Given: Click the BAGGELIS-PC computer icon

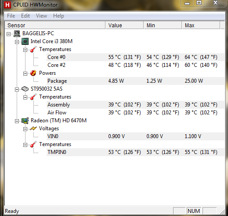Looking at the screenshot, I should [17, 33].
